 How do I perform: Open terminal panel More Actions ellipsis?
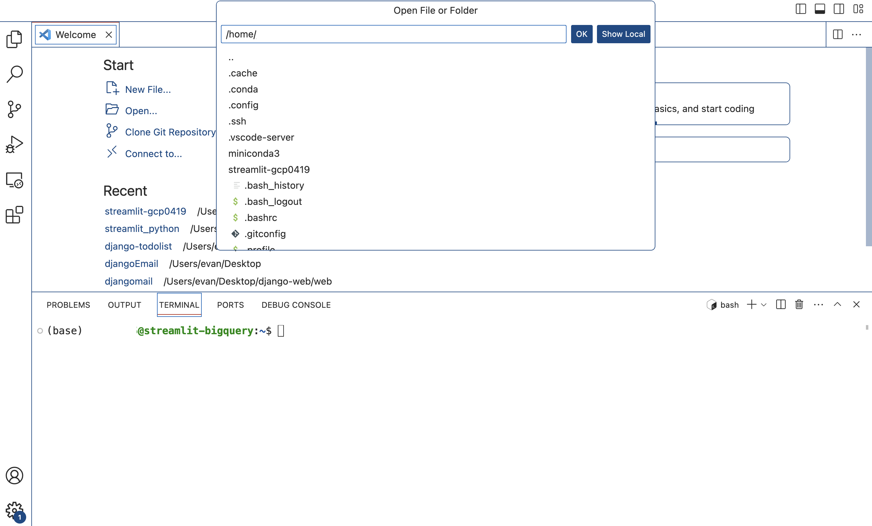(x=818, y=304)
